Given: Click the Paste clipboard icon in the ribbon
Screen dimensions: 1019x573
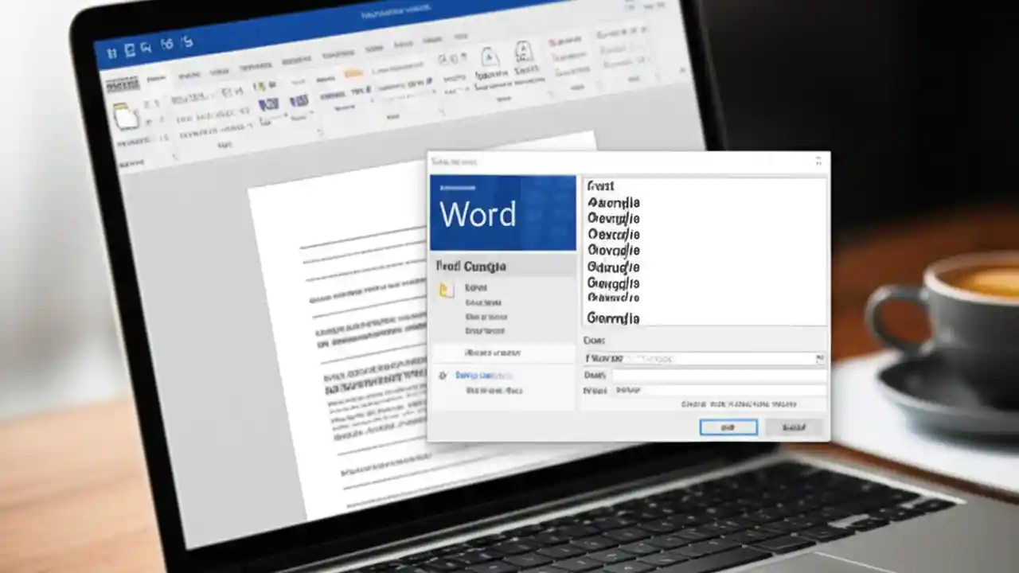Looking at the screenshot, I should click(x=124, y=118).
